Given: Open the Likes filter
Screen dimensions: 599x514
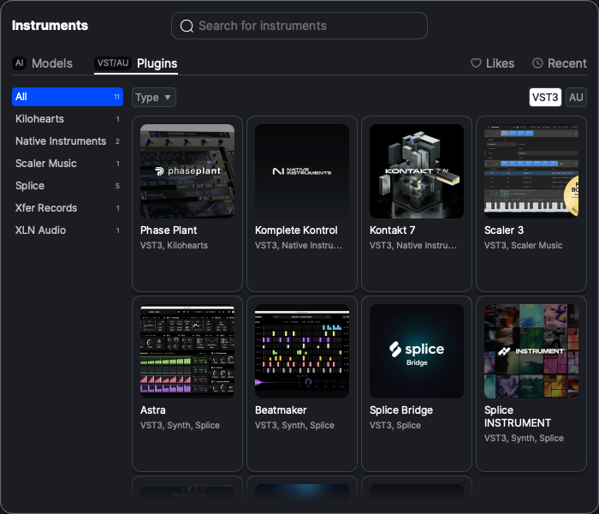Looking at the screenshot, I should 492,63.
